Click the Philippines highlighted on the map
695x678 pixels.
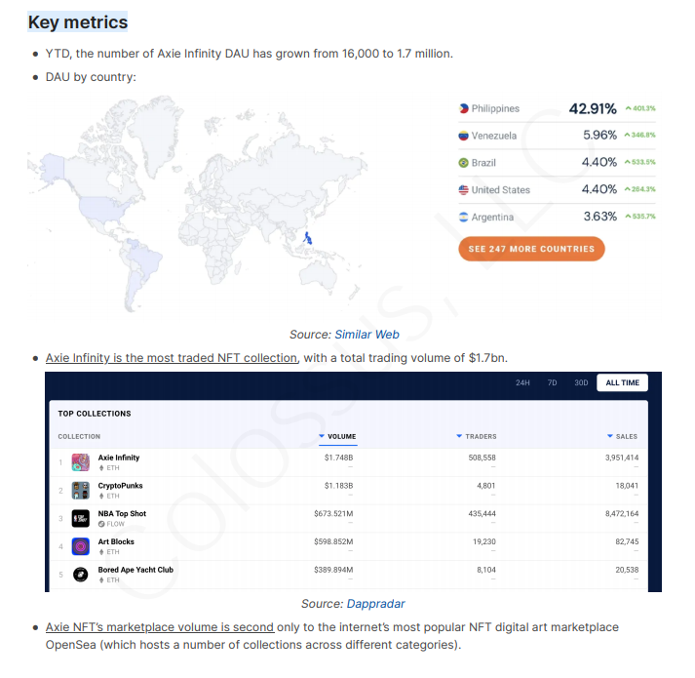pyautogui.click(x=308, y=238)
